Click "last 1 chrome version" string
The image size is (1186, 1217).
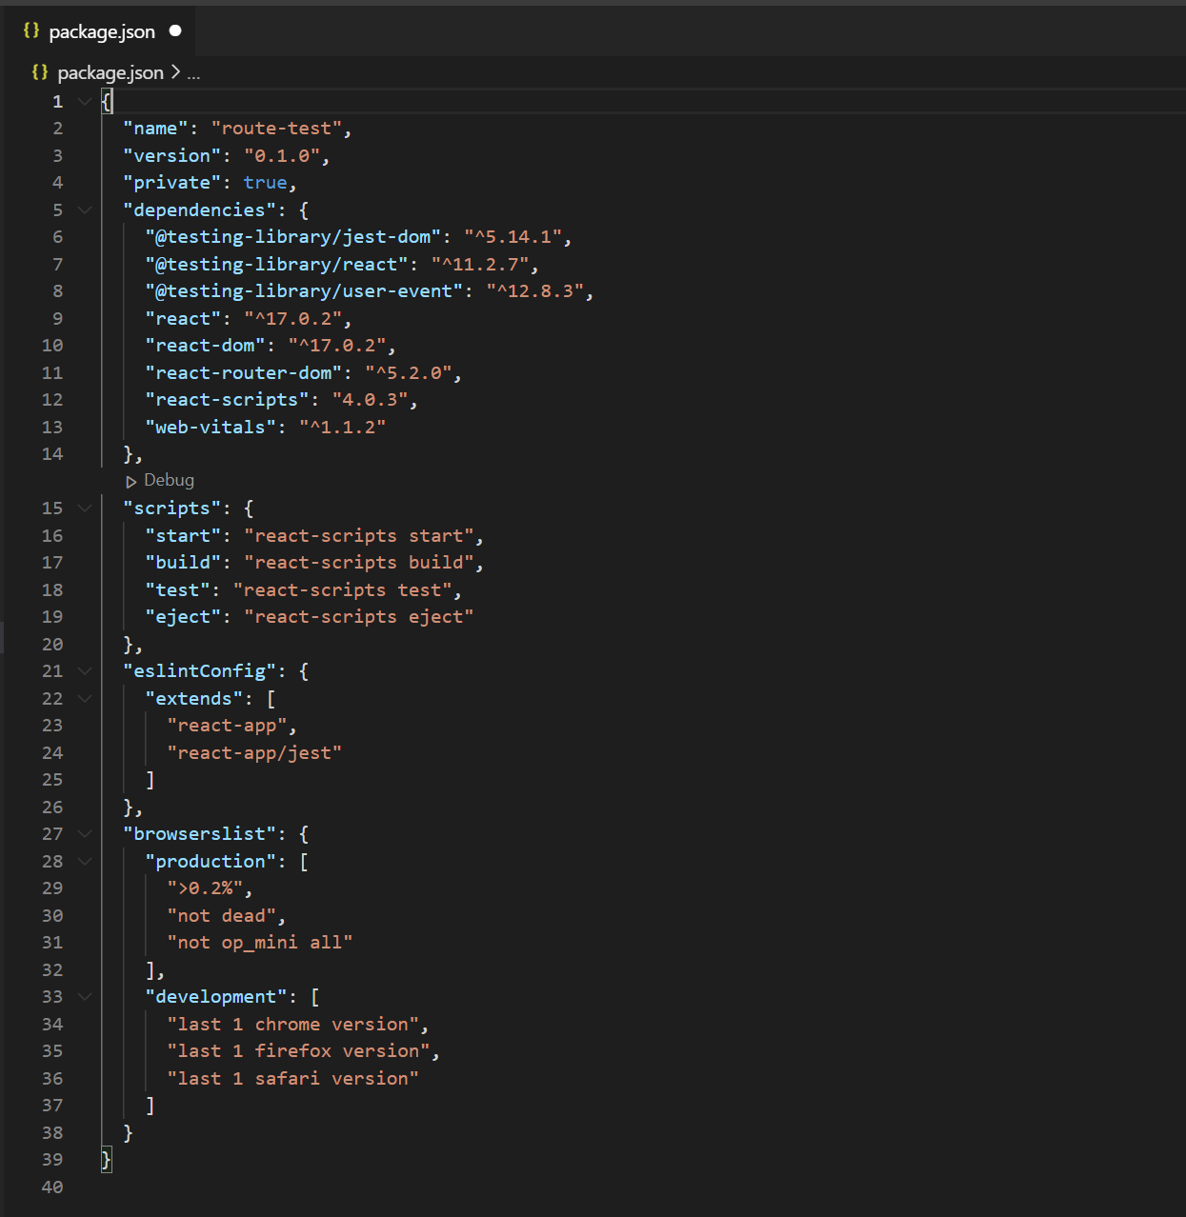tap(292, 1025)
